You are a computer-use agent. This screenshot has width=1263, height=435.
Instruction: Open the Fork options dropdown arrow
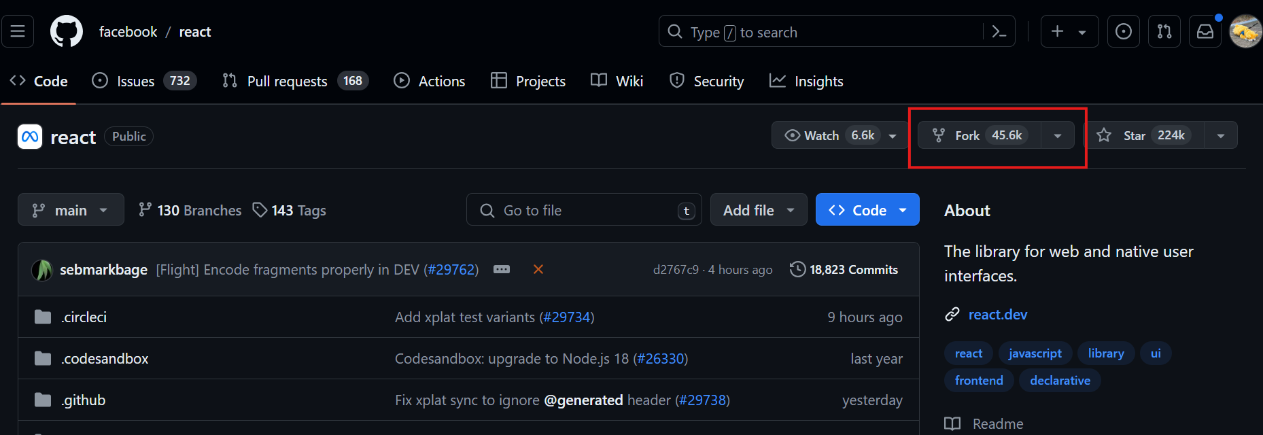click(1057, 135)
